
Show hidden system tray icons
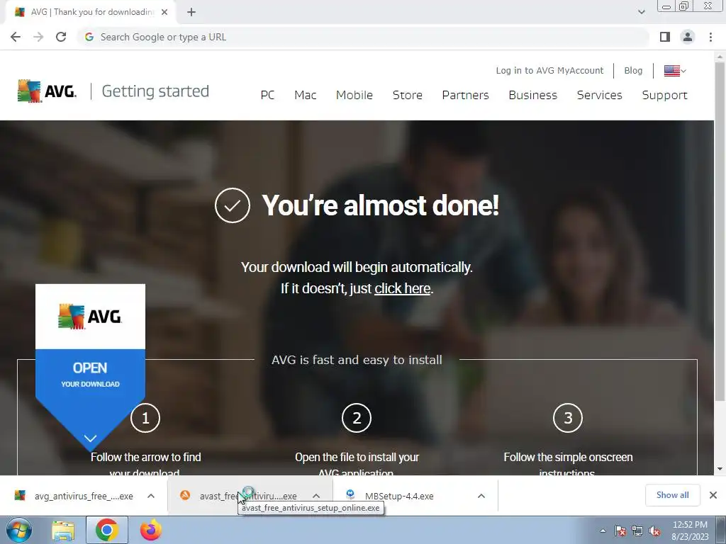[603, 531]
